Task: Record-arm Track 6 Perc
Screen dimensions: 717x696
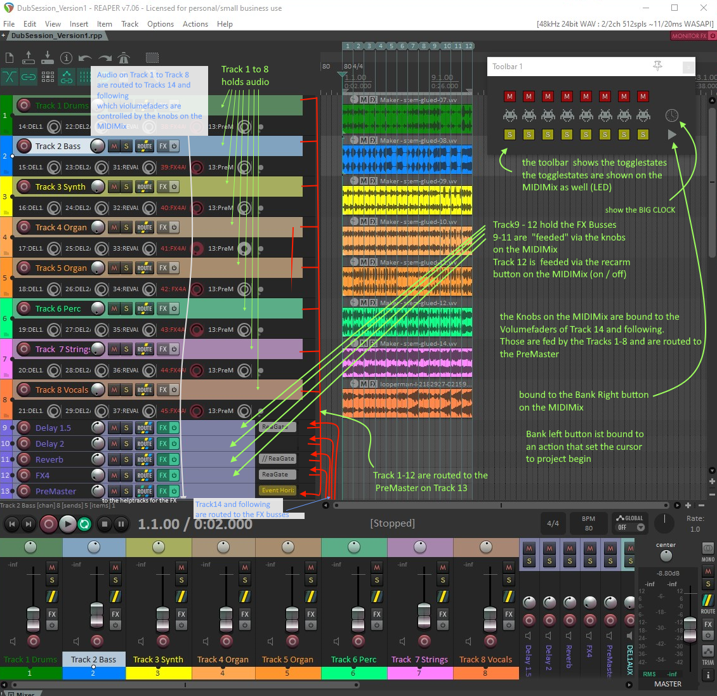Action: [x=23, y=308]
